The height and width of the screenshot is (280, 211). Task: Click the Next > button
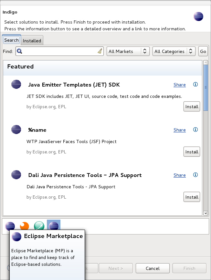pos(116,268)
